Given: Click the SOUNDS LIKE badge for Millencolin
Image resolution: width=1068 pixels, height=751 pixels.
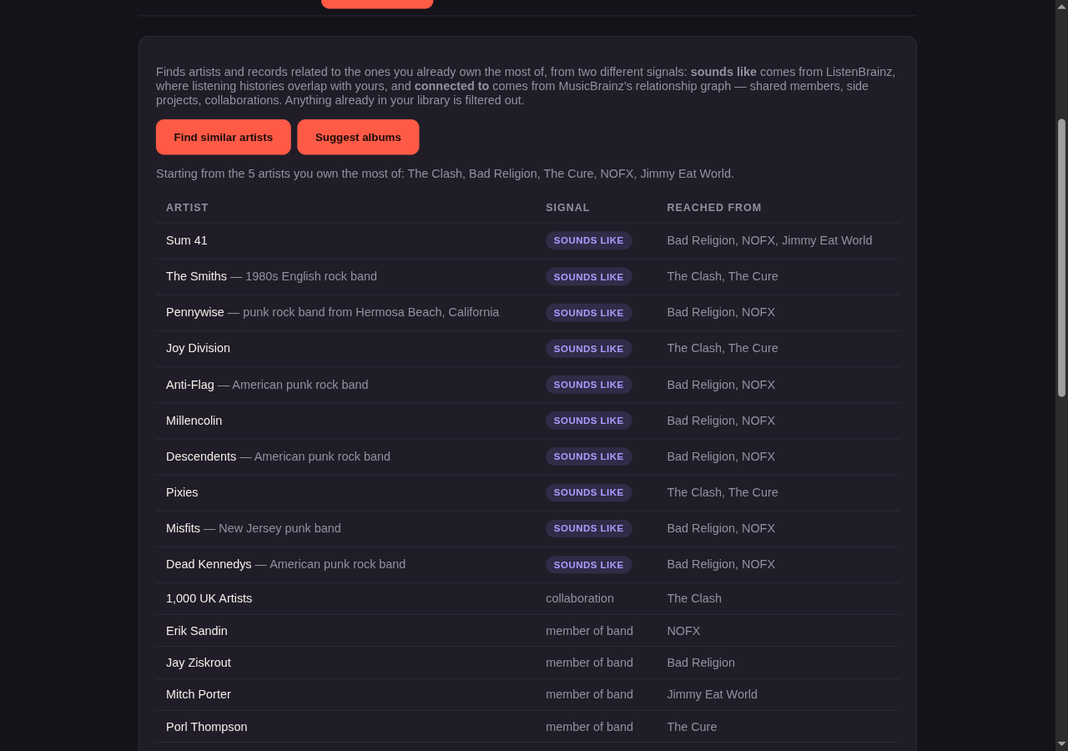Looking at the screenshot, I should 589,421.
